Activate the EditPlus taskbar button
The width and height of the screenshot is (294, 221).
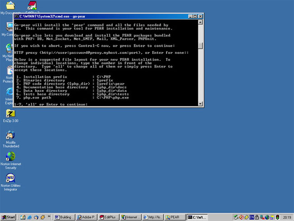pos(109,217)
